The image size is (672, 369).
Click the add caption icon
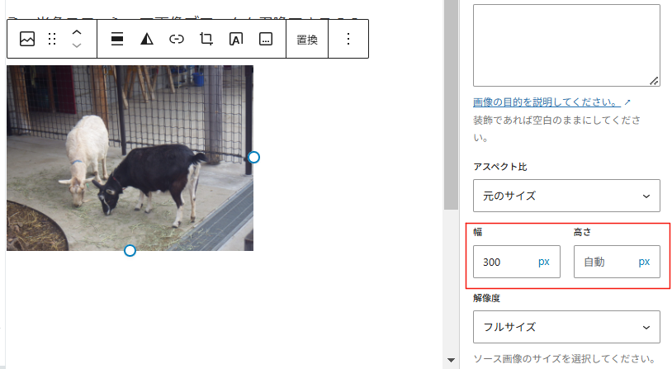(x=266, y=39)
